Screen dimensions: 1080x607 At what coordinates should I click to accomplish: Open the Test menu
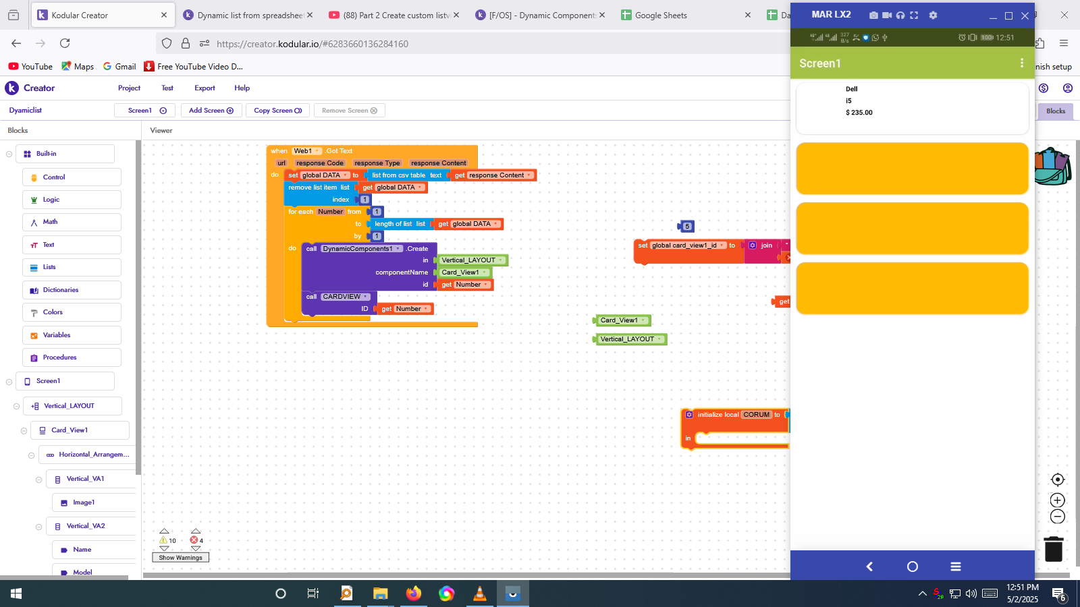tap(167, 88)
